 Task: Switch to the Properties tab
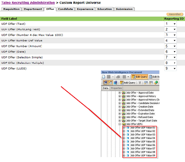pyautogui.click(x=116, y=88)
